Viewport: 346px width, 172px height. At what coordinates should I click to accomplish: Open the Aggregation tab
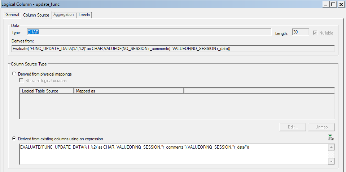[x=63, y=14]
